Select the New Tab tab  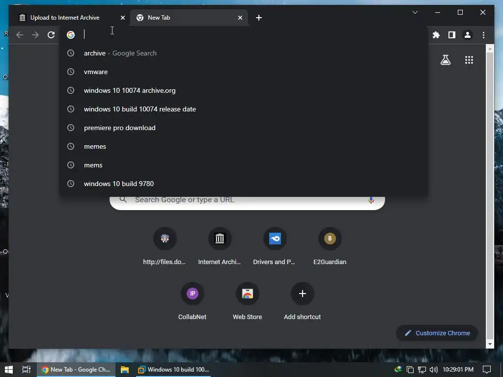189,18
